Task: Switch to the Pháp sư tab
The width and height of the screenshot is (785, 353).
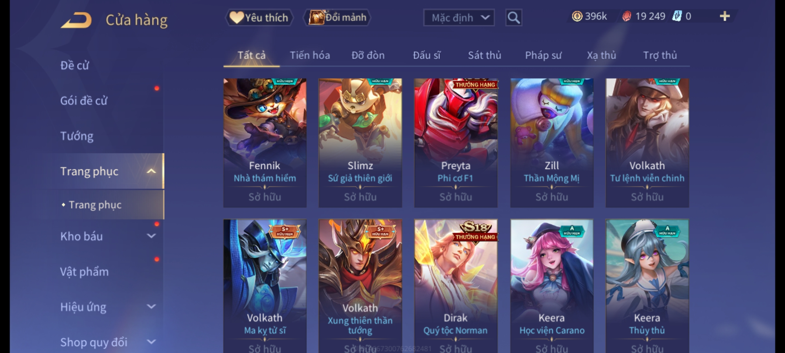Action: (543, 55)
